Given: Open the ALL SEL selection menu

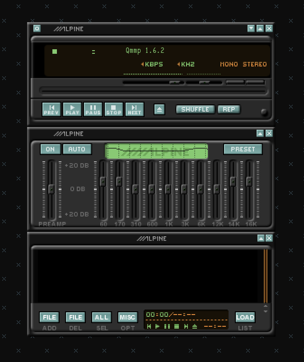Looking at the screenshot, I should click(102, 317).
